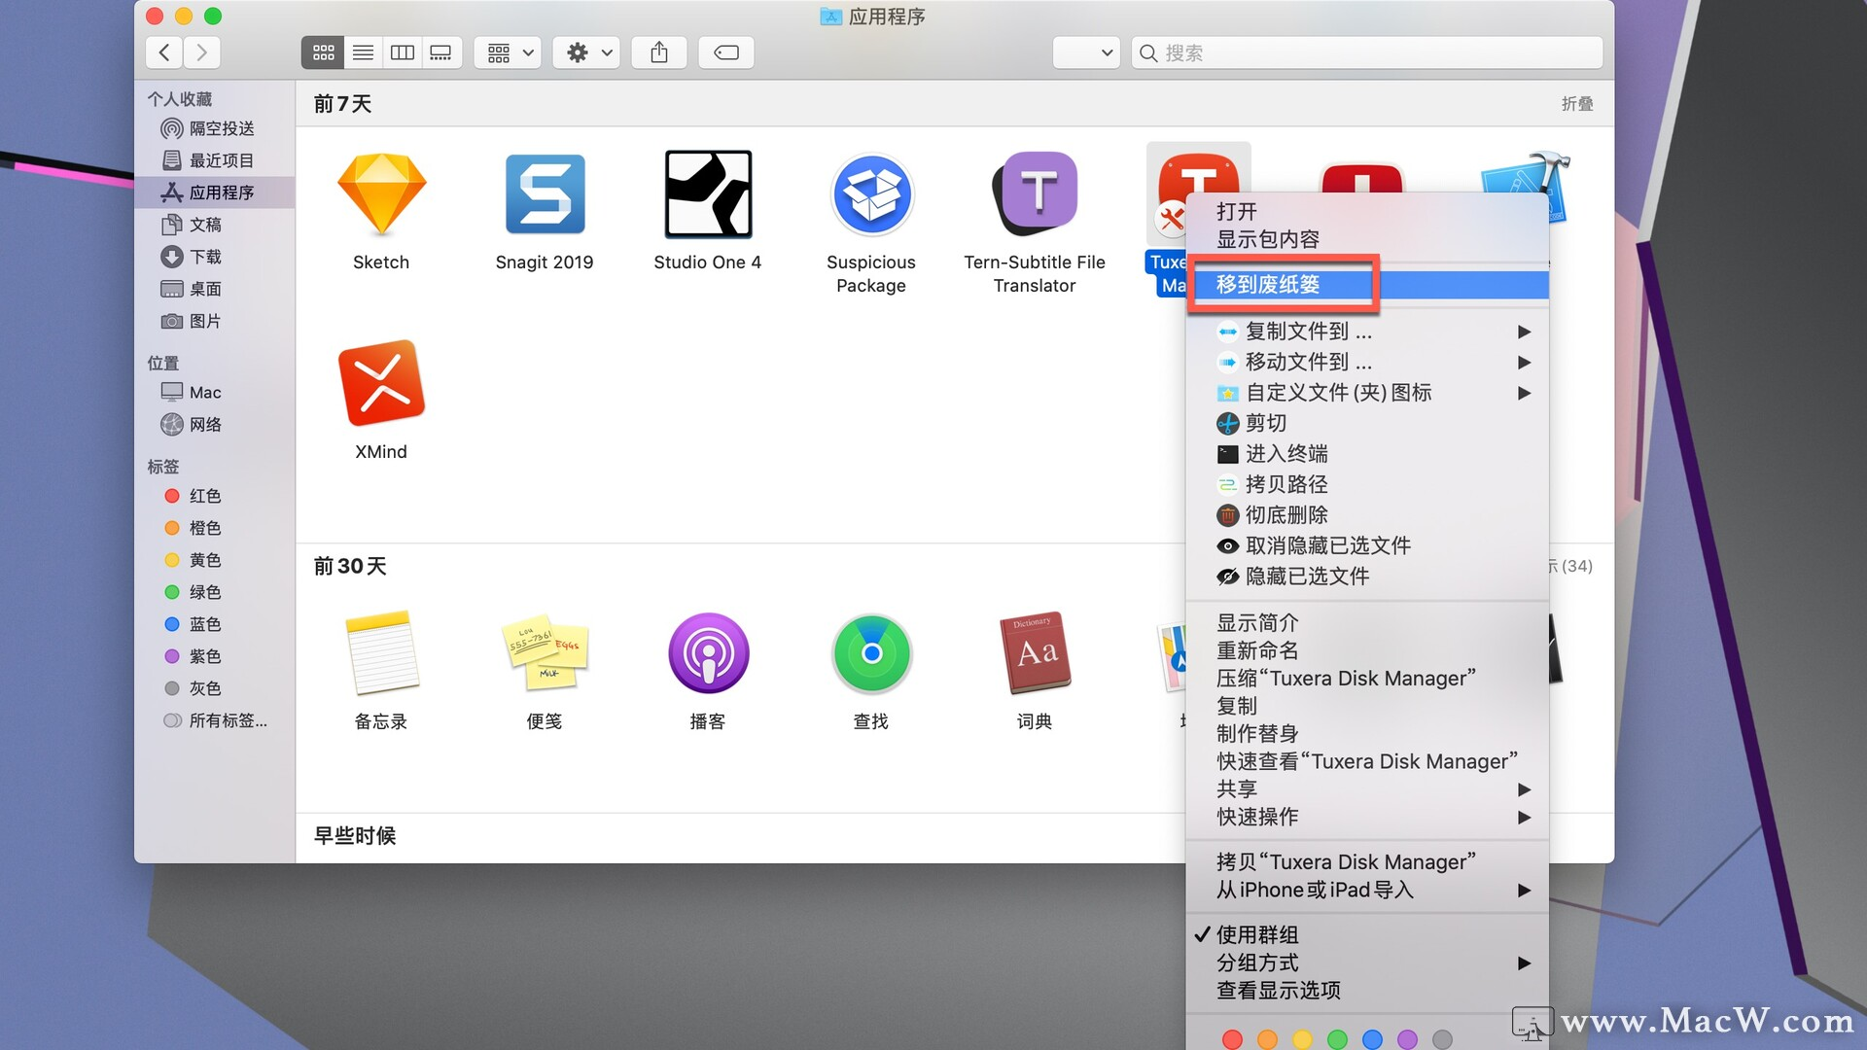Viewport: 1867px width, 1050px height.
Task: Click the Studio One 4 icon
Action: [707, 195]
